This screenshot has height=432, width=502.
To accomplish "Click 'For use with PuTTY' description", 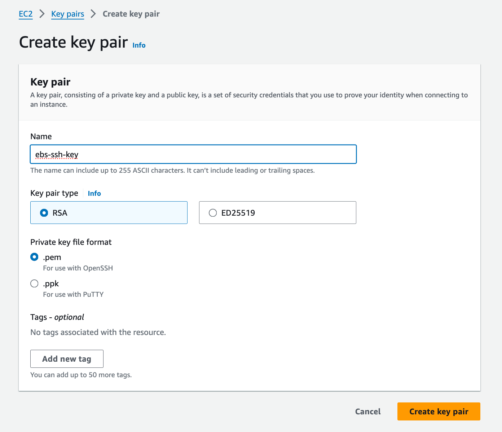I will tap(73, 294).
